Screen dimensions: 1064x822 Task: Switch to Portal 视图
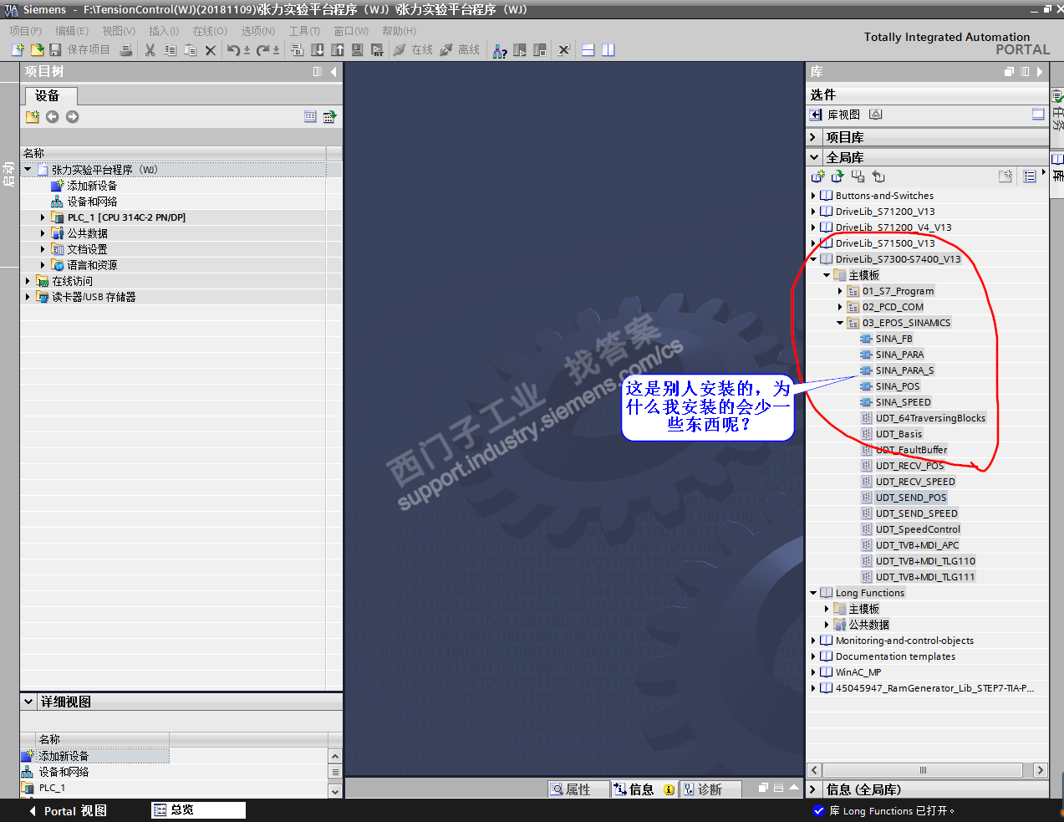coord(67,811)
